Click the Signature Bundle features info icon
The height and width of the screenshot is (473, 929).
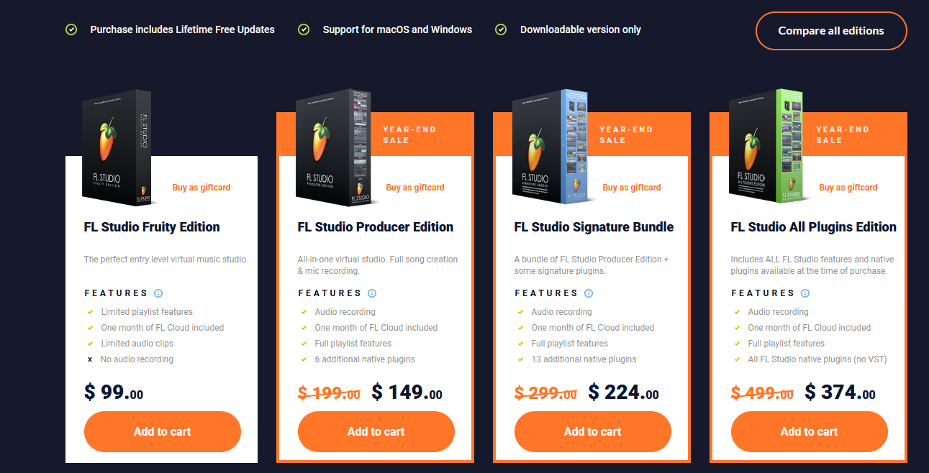589,293
